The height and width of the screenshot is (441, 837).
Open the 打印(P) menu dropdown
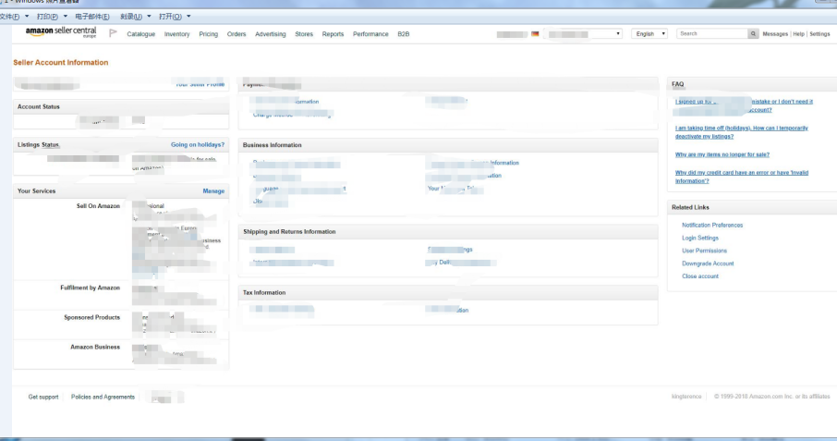click(52, 17)
